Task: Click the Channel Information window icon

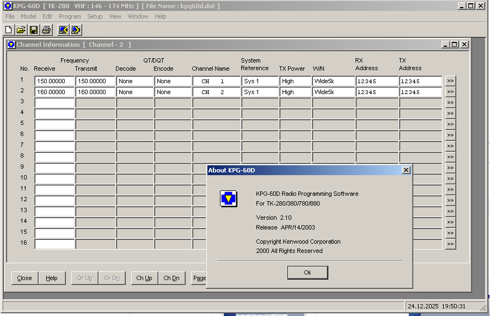Action: (x=11, y=45)
